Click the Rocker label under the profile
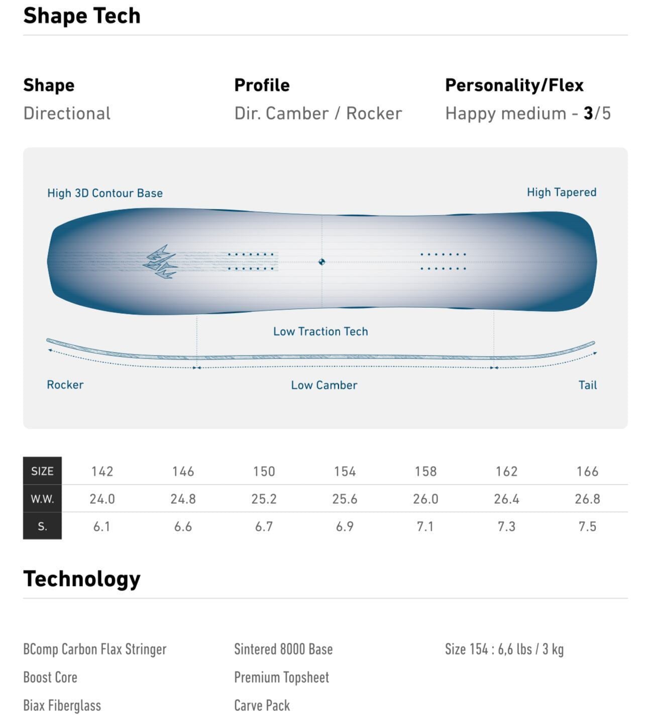Viewport: 648px width, 719px height. [x=65, y=385]
